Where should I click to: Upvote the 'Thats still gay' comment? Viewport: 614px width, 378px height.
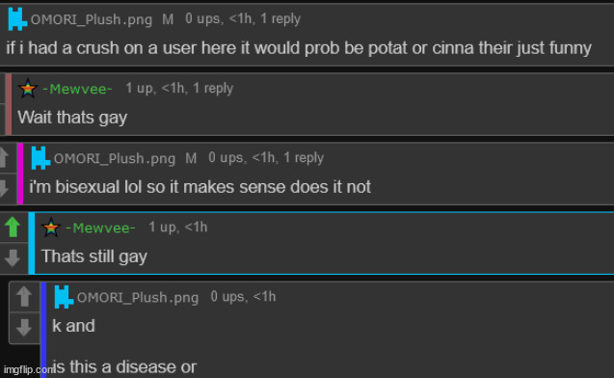(x=13, y=228)
